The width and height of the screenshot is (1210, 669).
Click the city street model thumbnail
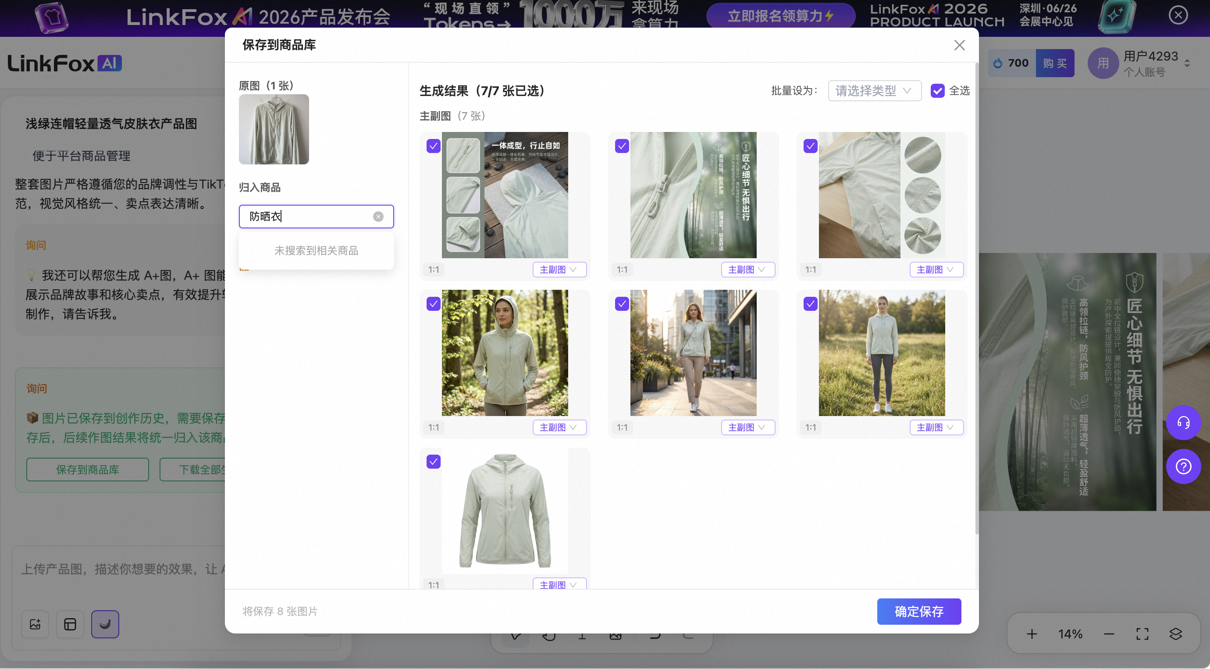click(x=693, y=353)
